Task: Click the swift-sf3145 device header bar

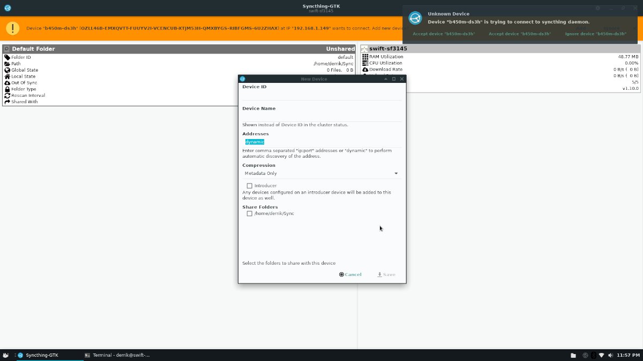Action: point(499,49)
